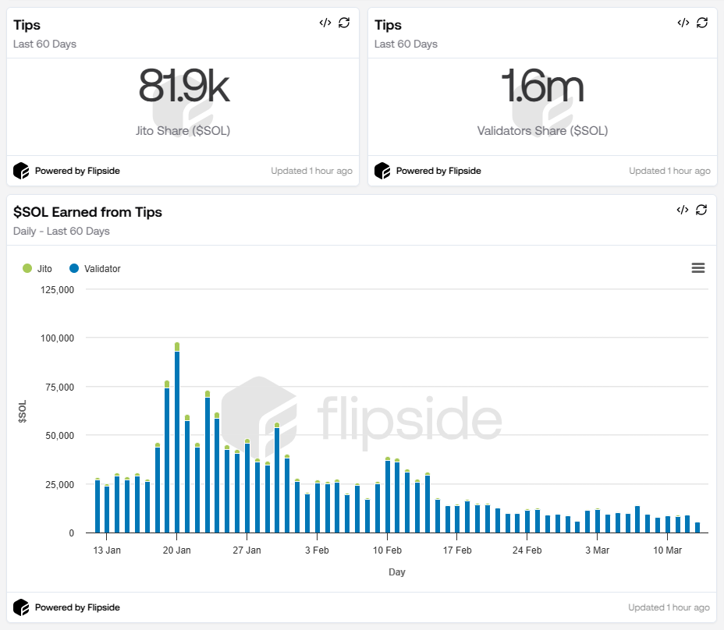The width and height of the screenshot is (724, 630).
Task: Toggle Jito series in chart legend
Action: (x=44, y=269)
